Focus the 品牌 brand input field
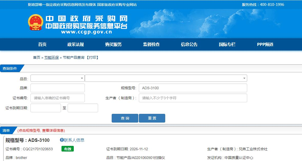302x161 pixels. [x=57, y=88]
